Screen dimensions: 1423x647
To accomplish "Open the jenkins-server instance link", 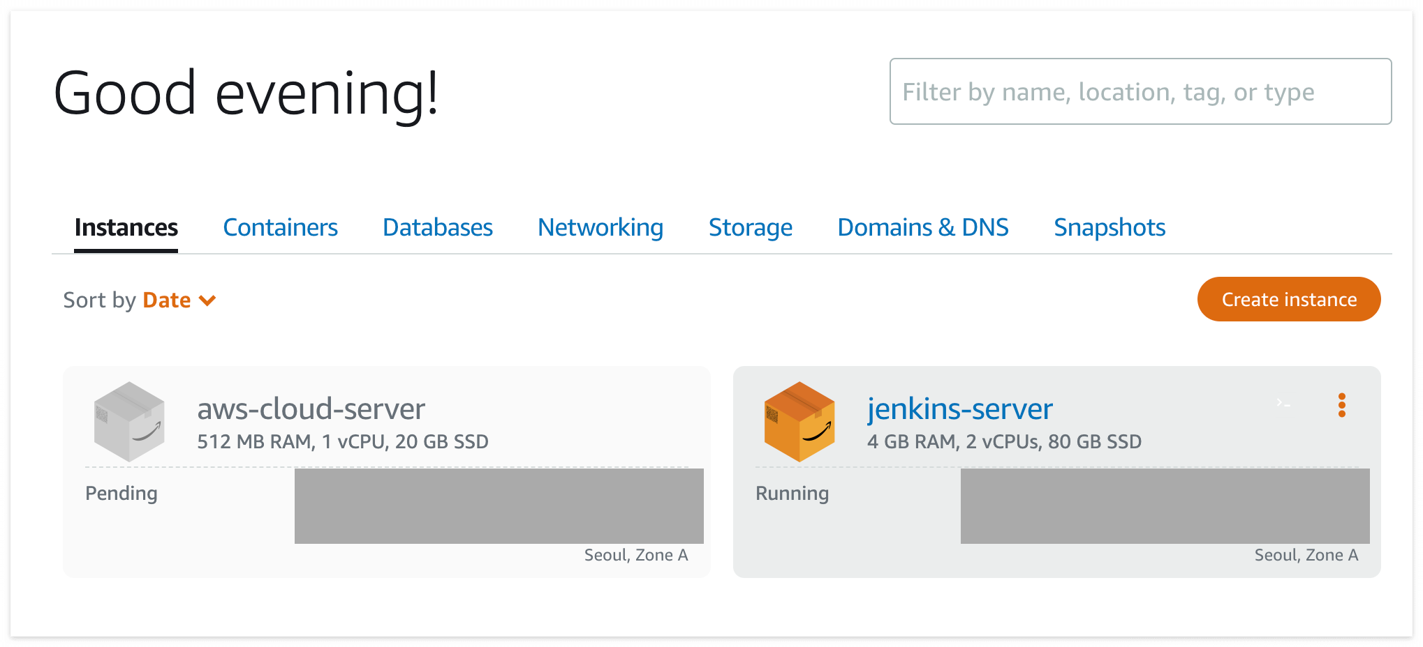I will pyautogui.click(x=959, y=409).
